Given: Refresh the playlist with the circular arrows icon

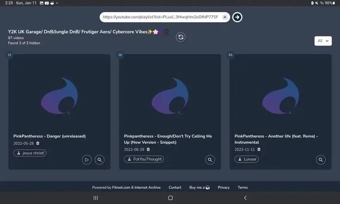Looking at the screenshot, I should pyautogui.click(x=180, y=37).
